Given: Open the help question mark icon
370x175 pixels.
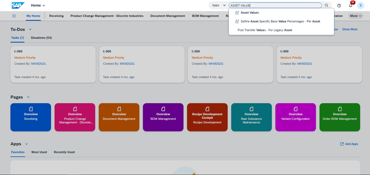Looking at the screenshot, I should [339, 6].
